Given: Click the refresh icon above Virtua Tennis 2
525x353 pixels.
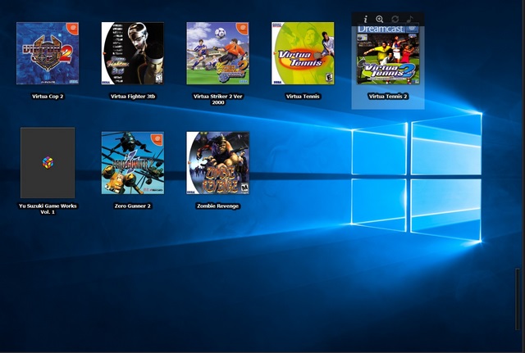Looking at the screenshot, I should click(x=395, y=20).
